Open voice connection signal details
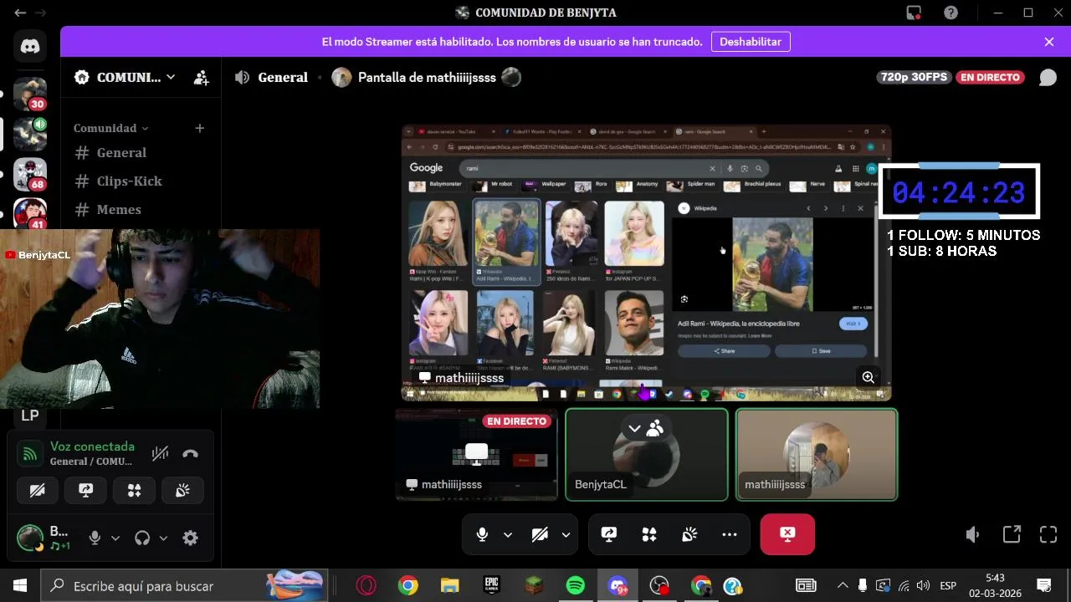Viewport: 1071px width, 602px height. click(x=30, y=454)
